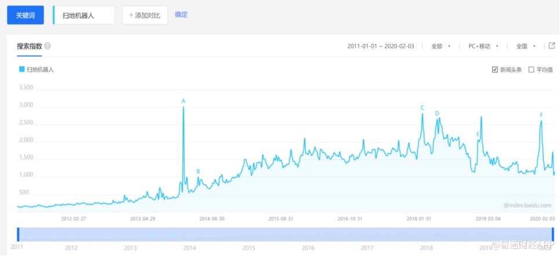The image size is (560, 256).
Task: Click the 确定 link
Action: coord(181,14)
